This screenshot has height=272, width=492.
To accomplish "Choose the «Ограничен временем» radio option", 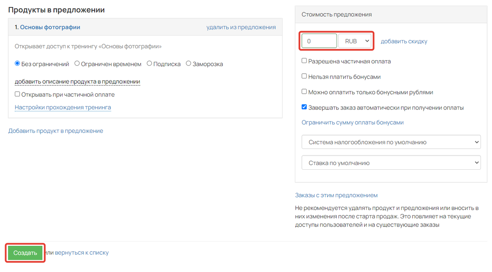I will pos(77,63).
